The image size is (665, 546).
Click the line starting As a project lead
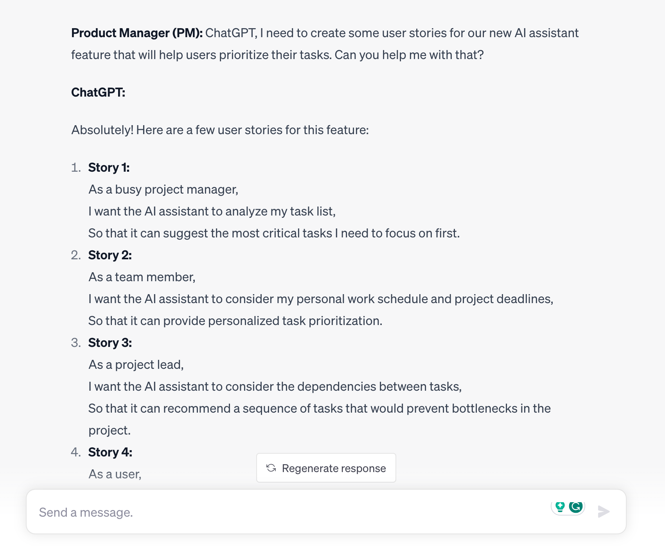pos(135,364)
